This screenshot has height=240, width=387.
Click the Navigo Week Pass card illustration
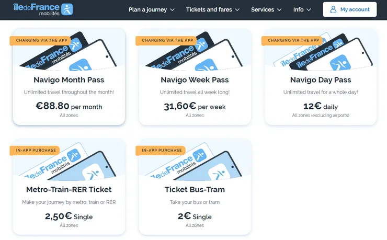195,52
